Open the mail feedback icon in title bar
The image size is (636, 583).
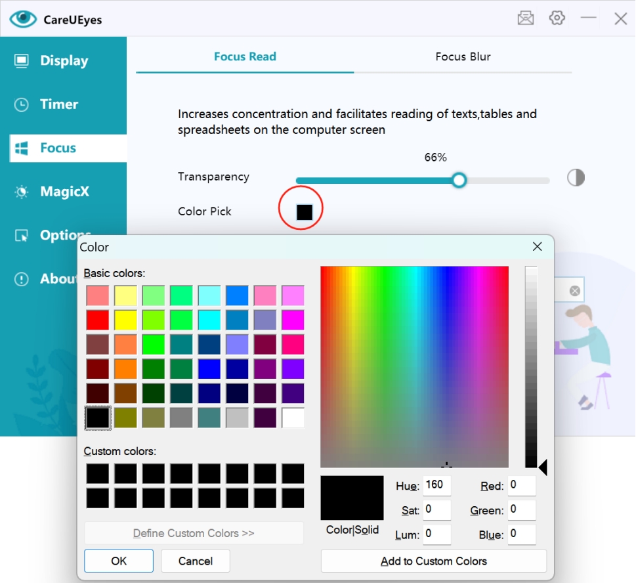(x=526, y=18)
